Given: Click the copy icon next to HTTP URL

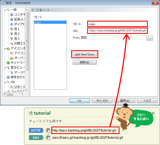Looking at the screenshot, I should pos(48,130).
